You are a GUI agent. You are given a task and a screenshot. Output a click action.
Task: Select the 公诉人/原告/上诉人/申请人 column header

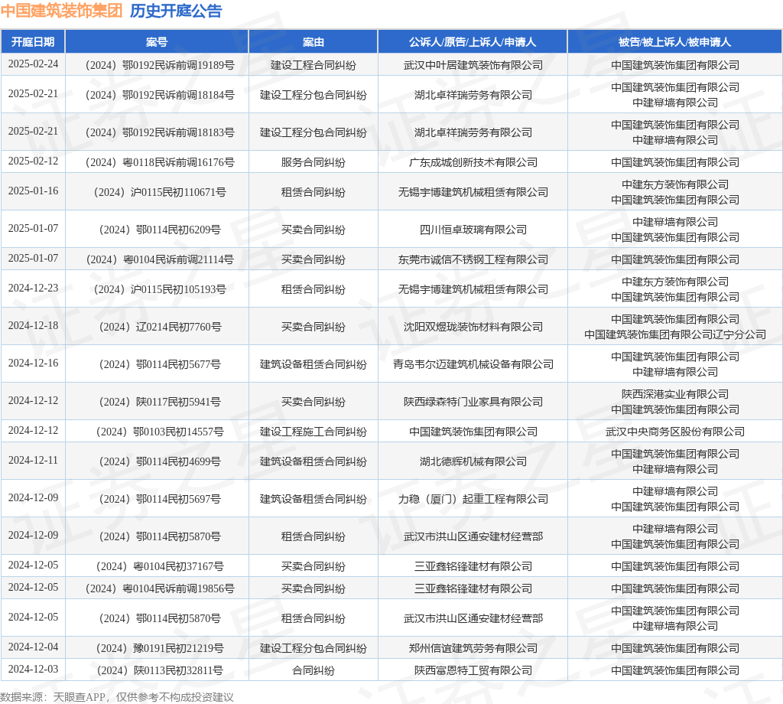473,42
